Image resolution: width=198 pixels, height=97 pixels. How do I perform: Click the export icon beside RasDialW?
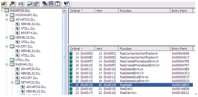[x=71, y=89]
